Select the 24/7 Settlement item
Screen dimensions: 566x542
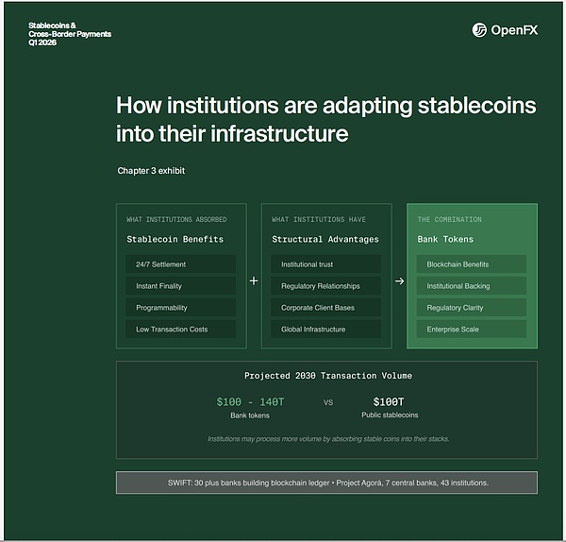180,264
